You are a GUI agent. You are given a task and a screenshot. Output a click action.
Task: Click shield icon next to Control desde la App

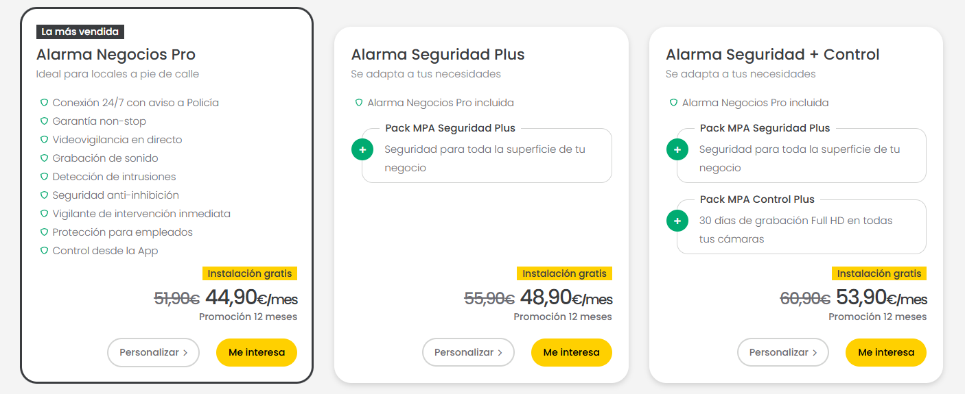pyautogui.click(x=44, y=251)
